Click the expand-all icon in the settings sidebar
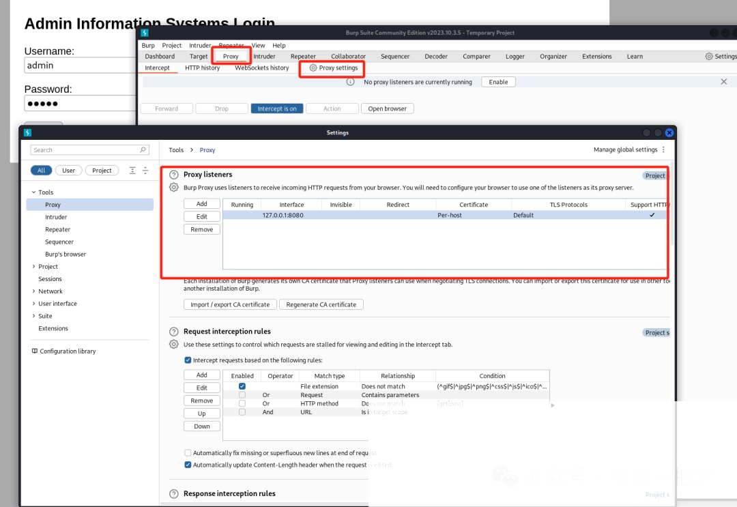737x507 pixels. [132, 171]
